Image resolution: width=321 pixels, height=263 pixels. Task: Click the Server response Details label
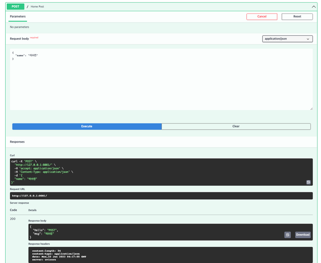(x=32, y=210)
